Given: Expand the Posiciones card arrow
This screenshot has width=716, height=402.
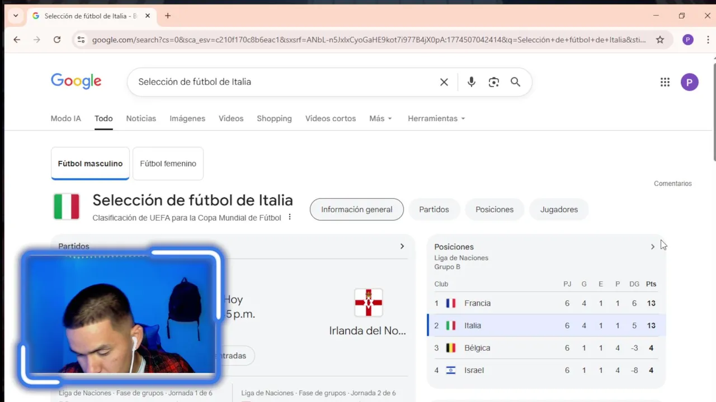Looking at the screenshot, I should 652,247.
